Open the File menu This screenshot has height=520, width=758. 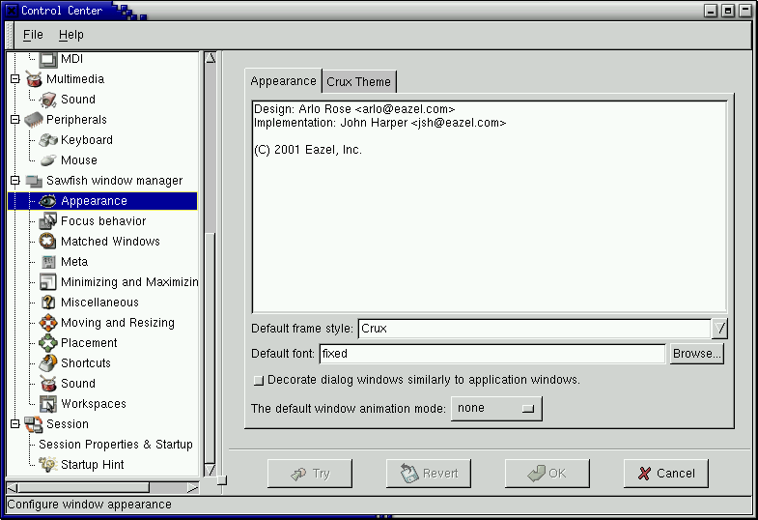(33, 35)
